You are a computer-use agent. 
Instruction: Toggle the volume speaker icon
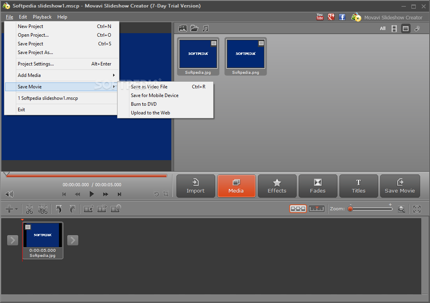(x=9, y=194)
